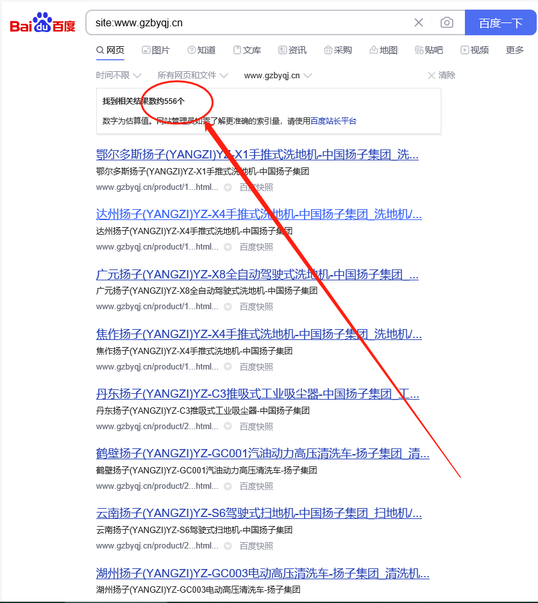Screen dimensions: 538x603
Task: Click 百度快照 for 焦作 result
Action: tap(256, 367)
